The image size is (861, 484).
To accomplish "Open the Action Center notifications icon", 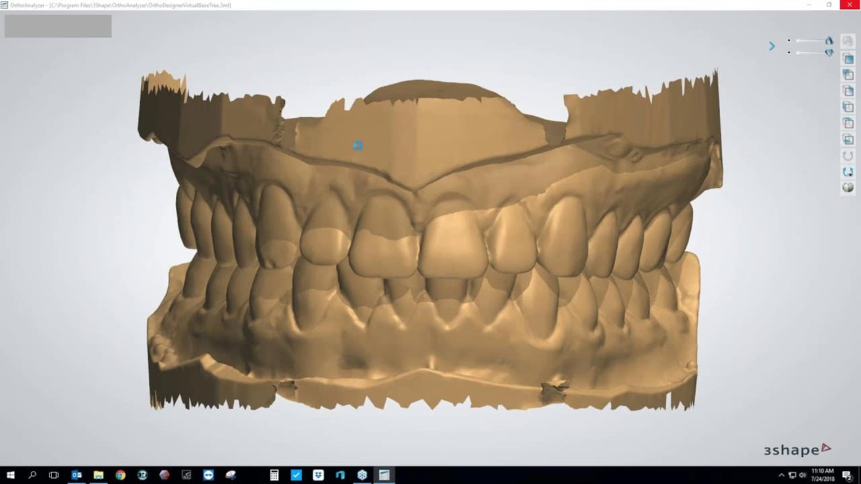I will click(x=848, y=475).
